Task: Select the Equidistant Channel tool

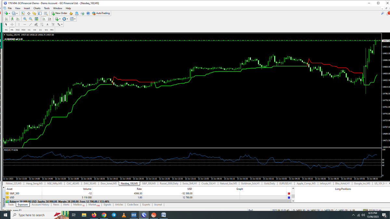Action: click(36, 24)
